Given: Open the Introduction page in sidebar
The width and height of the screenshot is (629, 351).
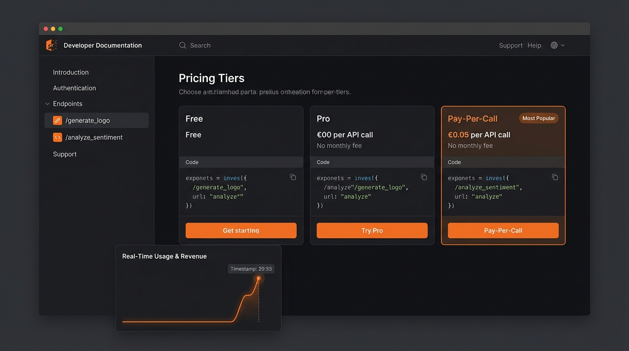Looking at the screenshot, I should [71, 72].
